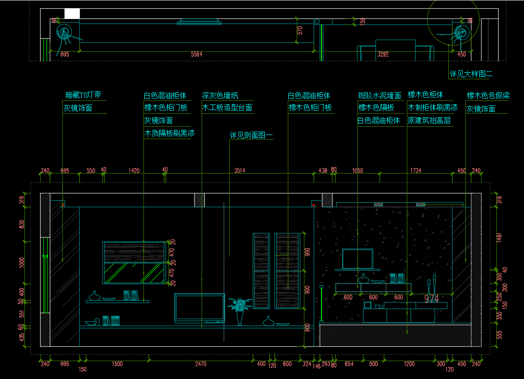
Task: Select the 1724 dimension text
Action: click(x=416, y=170)
